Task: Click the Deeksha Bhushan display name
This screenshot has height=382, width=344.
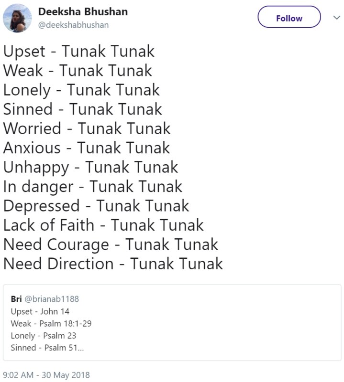Action: click(x=83, y=11)
